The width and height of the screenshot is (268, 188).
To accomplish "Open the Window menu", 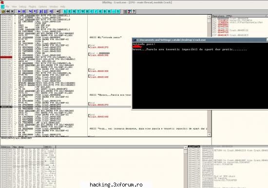I will [54, 6].
